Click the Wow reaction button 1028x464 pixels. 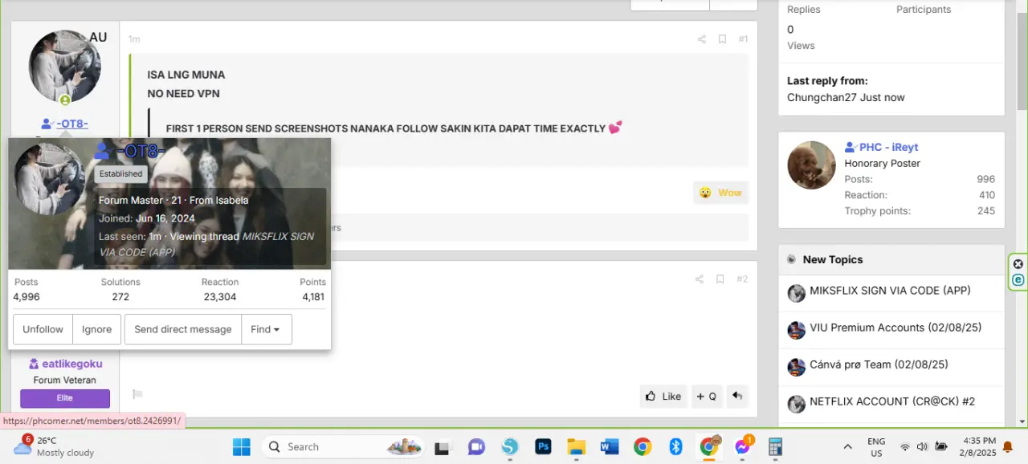[720, 193]
